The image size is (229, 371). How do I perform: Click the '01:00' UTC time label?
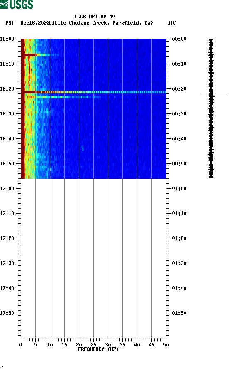(179, 189)
